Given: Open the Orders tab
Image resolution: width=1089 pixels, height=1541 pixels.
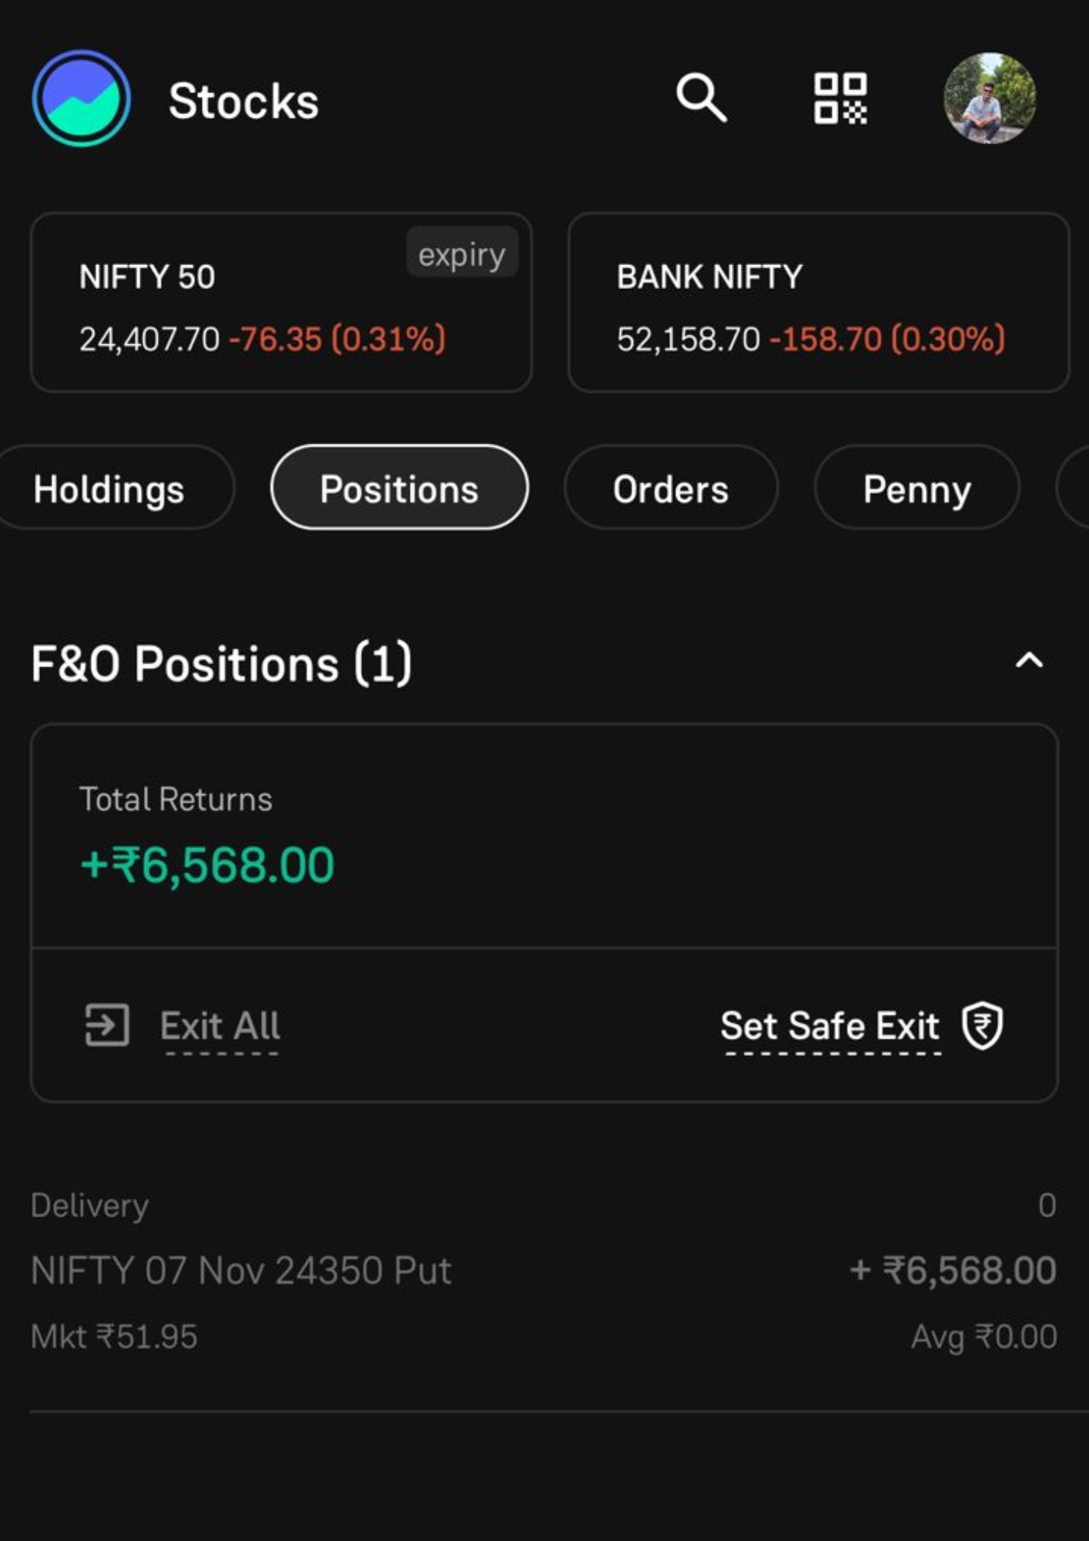Looking at the screenshot, I should point(671,488).
